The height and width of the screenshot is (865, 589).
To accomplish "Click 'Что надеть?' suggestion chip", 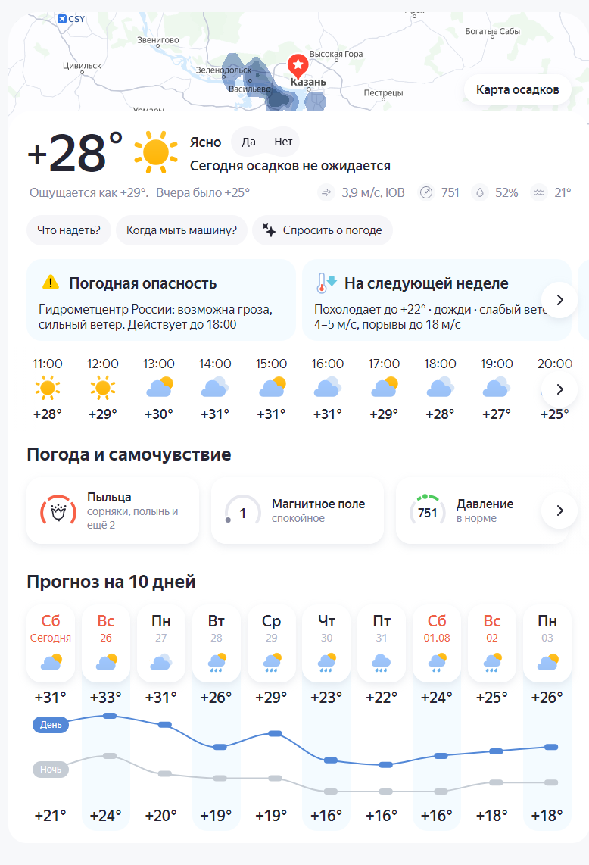I will click(x=69, y=230).
